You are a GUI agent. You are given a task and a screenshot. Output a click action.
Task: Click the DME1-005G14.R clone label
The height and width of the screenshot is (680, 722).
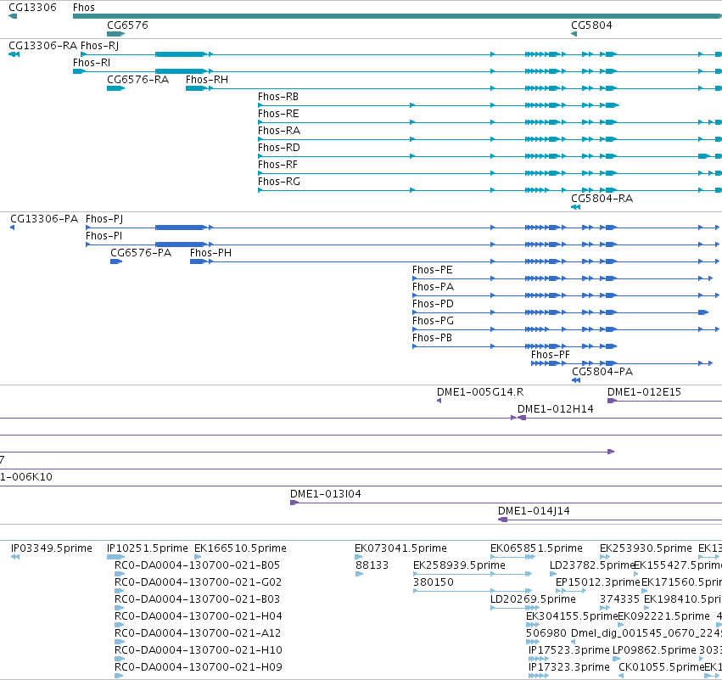tap(480, 391)
